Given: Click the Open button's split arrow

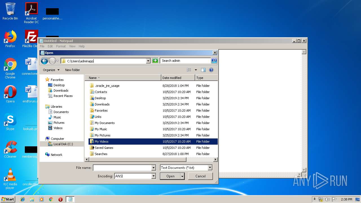Looking at the screenshot, I should tap(182, 176).
